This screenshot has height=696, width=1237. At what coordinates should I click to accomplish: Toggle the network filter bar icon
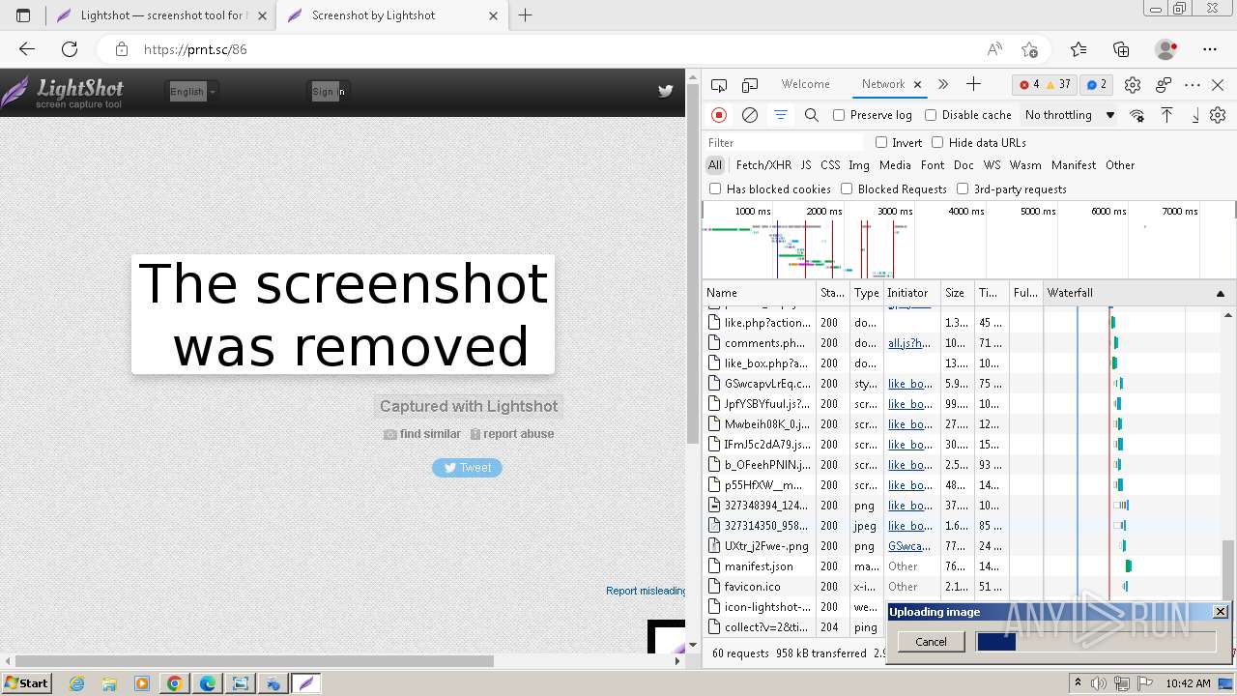pos(780,115)
